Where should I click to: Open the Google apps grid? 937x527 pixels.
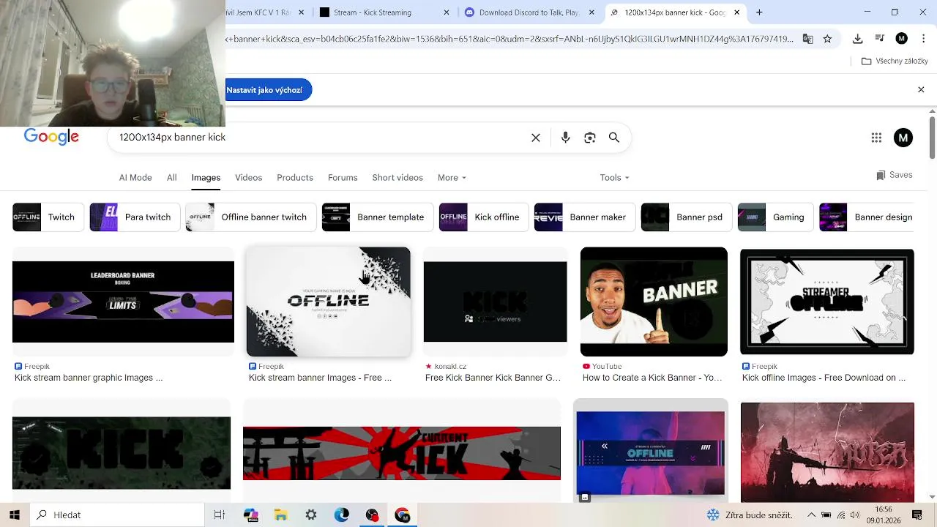pyautogui.click(x=876, y=138)
